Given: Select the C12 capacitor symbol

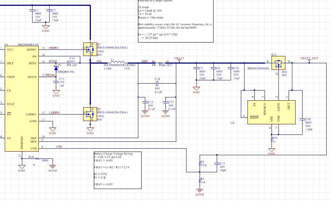Looking at the screenshot, I should click(x=145, y=102).
